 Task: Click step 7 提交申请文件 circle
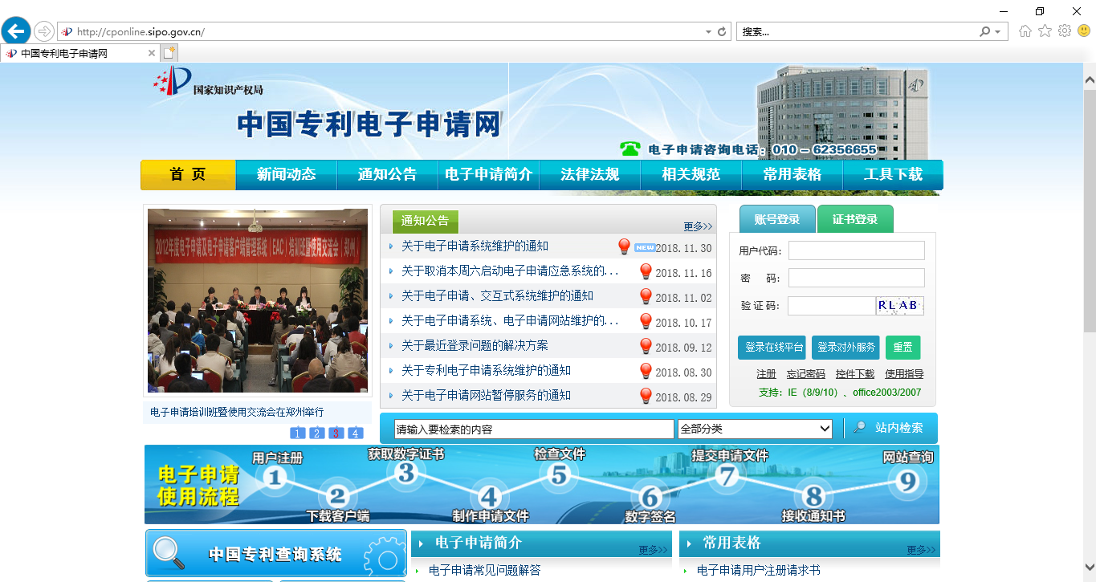(727, 476)
